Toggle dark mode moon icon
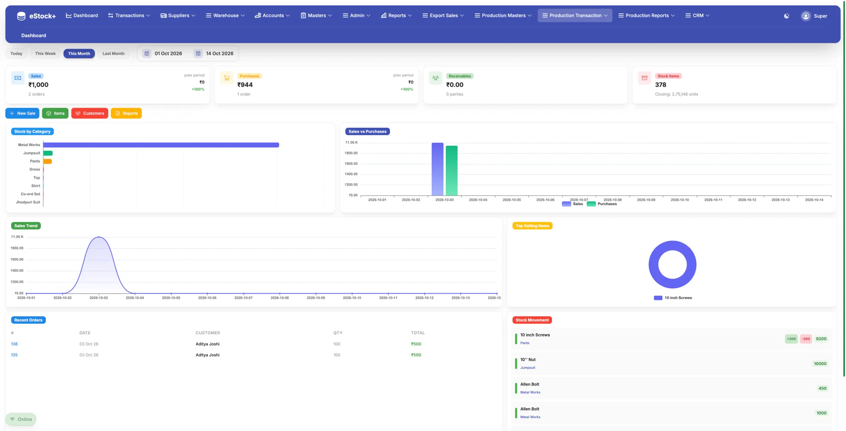Screen dimensions: 846x431 click(786, 16)
